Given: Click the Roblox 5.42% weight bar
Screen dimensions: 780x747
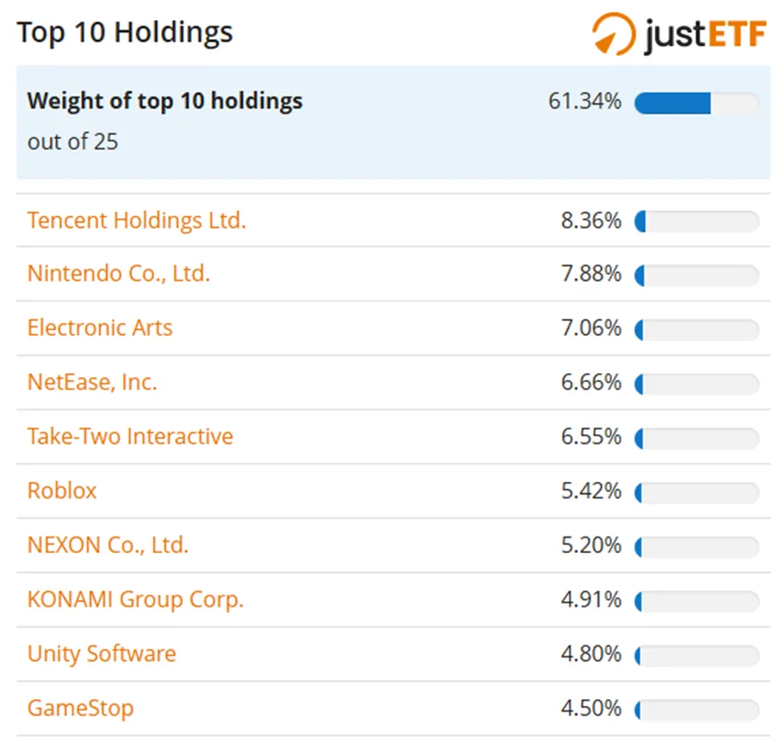Looking at the screenshot, I should (x=697, y=493).
